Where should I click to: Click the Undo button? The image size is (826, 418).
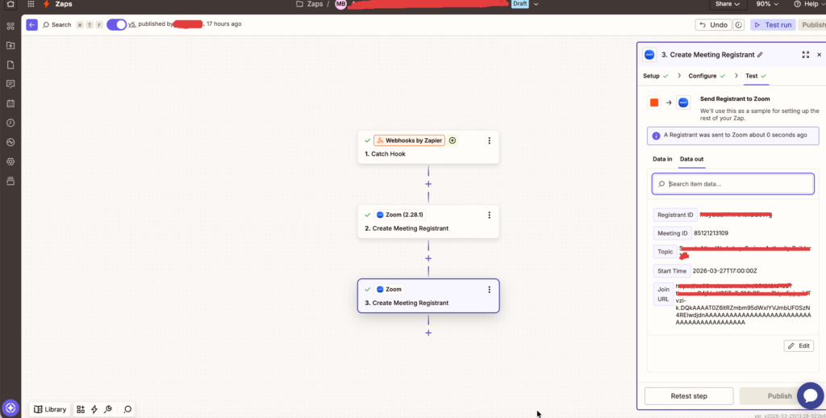click(713, 25)
